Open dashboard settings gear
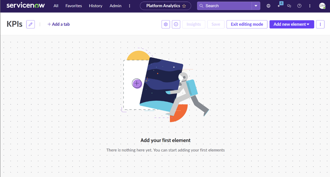 [166, 24]
